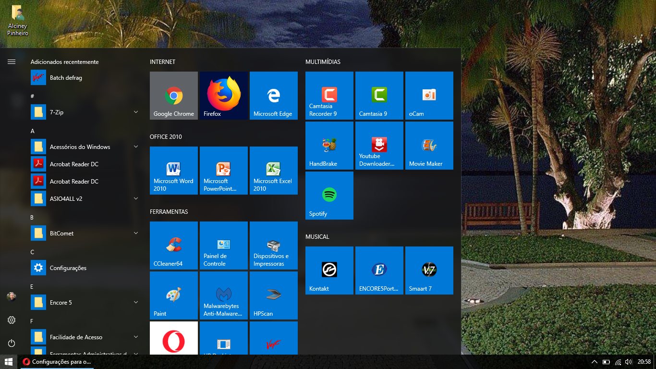Select the Alciney Pinheiro desktop icon
Image resolution: width=656 pixels, height=369 pixels.
pyautogui.click(x=18, y=21)
